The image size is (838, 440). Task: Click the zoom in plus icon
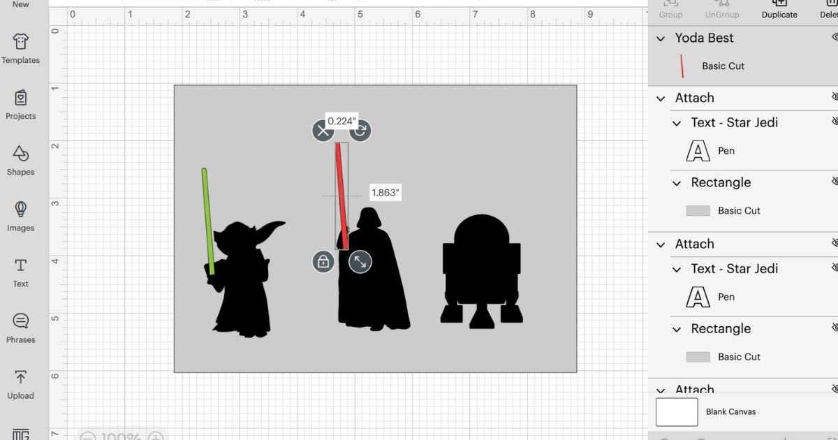[156, 437]
